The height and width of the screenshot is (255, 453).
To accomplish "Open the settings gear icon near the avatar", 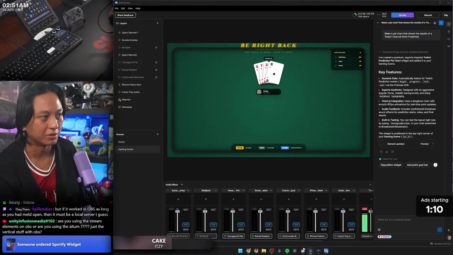I will (449, 230).
